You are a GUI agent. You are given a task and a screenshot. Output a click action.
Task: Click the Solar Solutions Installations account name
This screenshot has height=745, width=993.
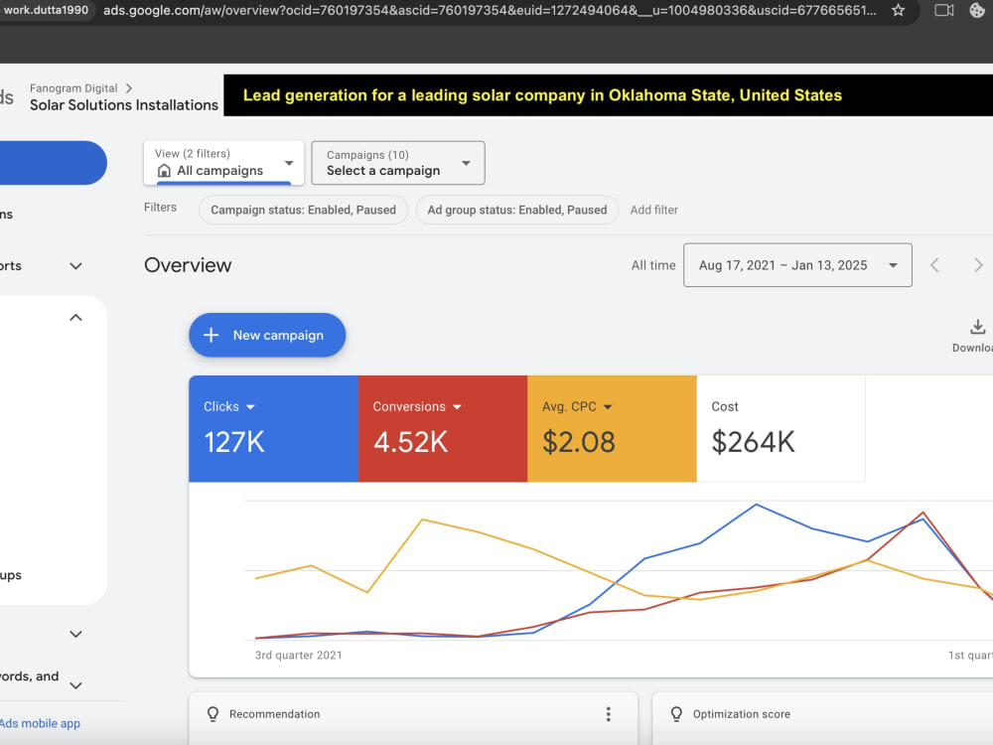pos(124,105)
